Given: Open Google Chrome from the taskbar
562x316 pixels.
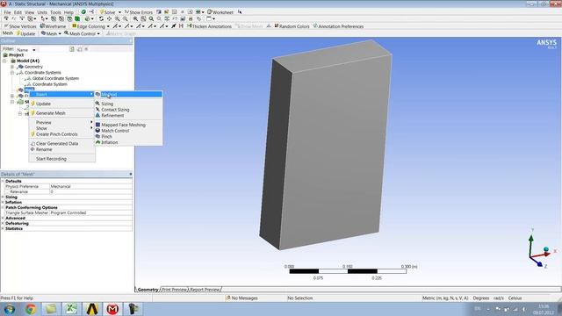Looking at the screenshot, I should click(x=31, y=309).
